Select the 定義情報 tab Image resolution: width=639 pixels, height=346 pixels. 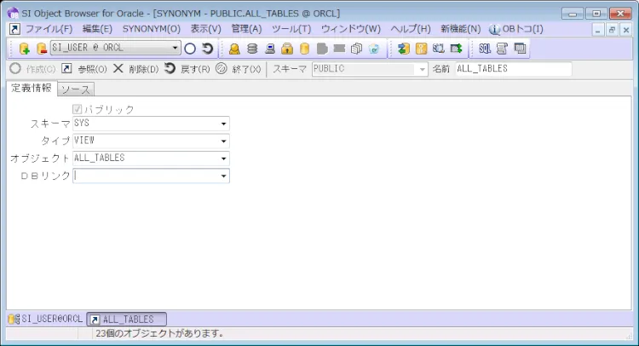[x=32, y=88]
